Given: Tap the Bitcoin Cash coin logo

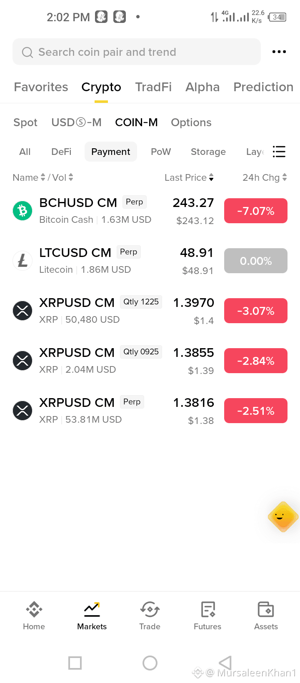Looking at the screenshot, I should [22, 211].
